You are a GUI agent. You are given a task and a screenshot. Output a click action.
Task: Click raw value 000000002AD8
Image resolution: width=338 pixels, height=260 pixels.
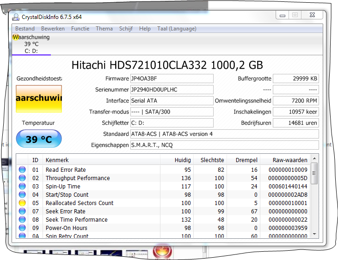pyautogui.click(x=288, y=195)
